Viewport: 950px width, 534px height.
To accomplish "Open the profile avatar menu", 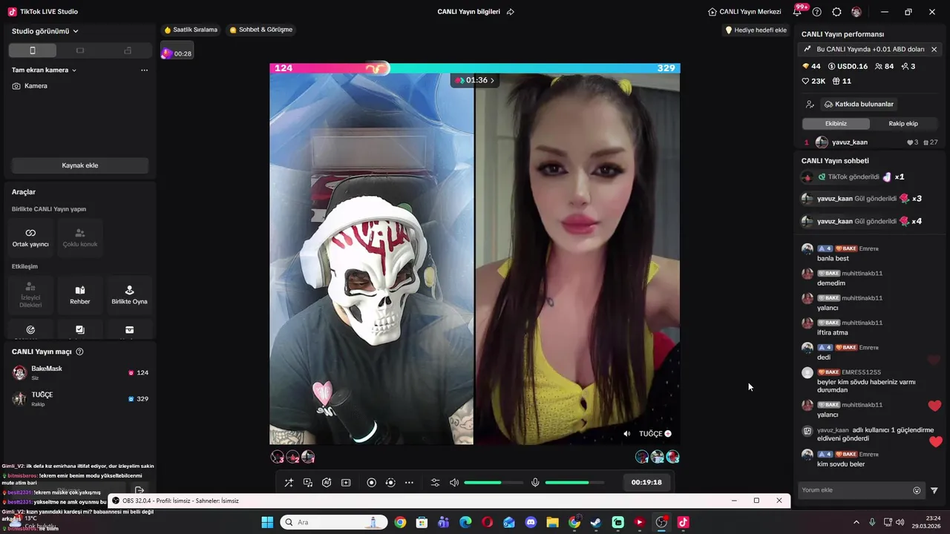I will pyautogui.click(x=856, y=12).
